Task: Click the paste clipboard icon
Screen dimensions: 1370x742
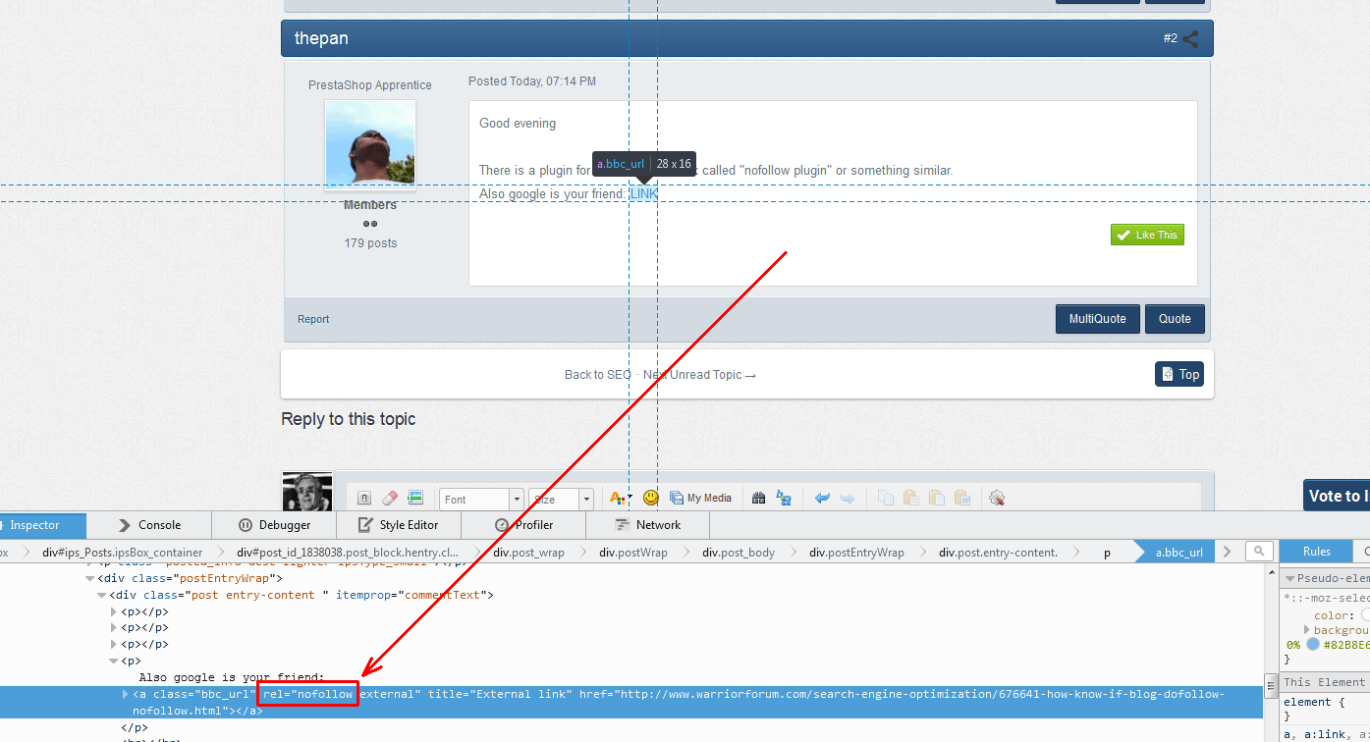Action: 910,499
